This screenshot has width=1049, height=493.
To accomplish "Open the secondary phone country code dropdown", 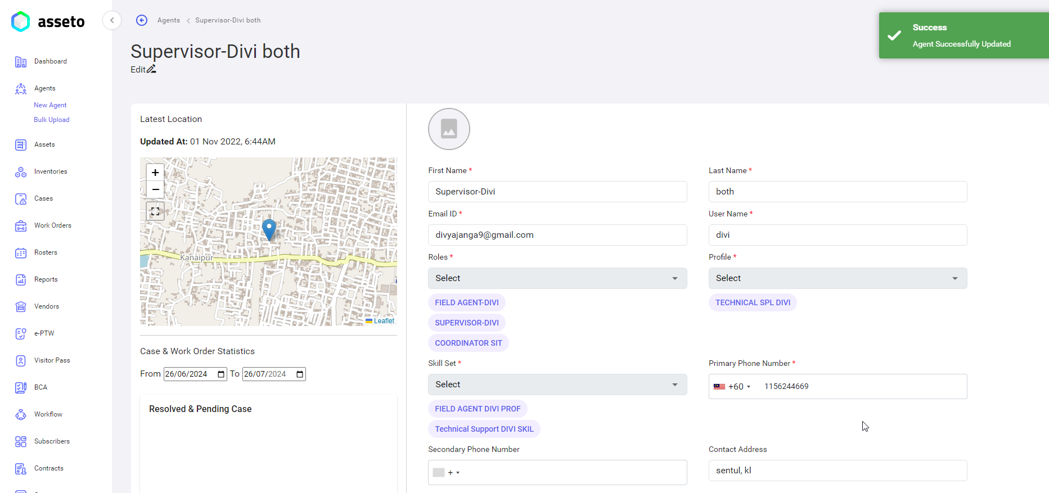I will [x=447, y=473].
